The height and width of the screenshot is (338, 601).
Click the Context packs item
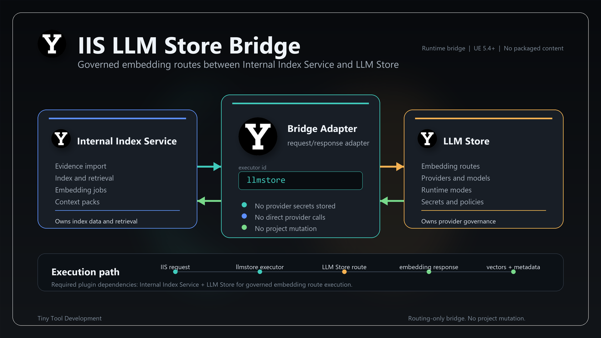click(77, 202)
